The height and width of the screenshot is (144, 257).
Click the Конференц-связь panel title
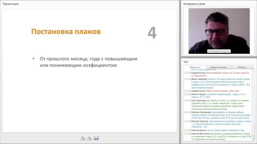[194, 4]
